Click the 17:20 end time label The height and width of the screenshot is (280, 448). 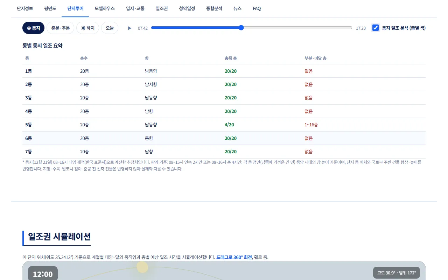361,28
